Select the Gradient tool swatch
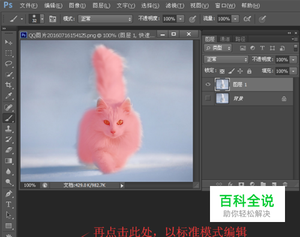The image size is (300, 237). tap(8, 161)
